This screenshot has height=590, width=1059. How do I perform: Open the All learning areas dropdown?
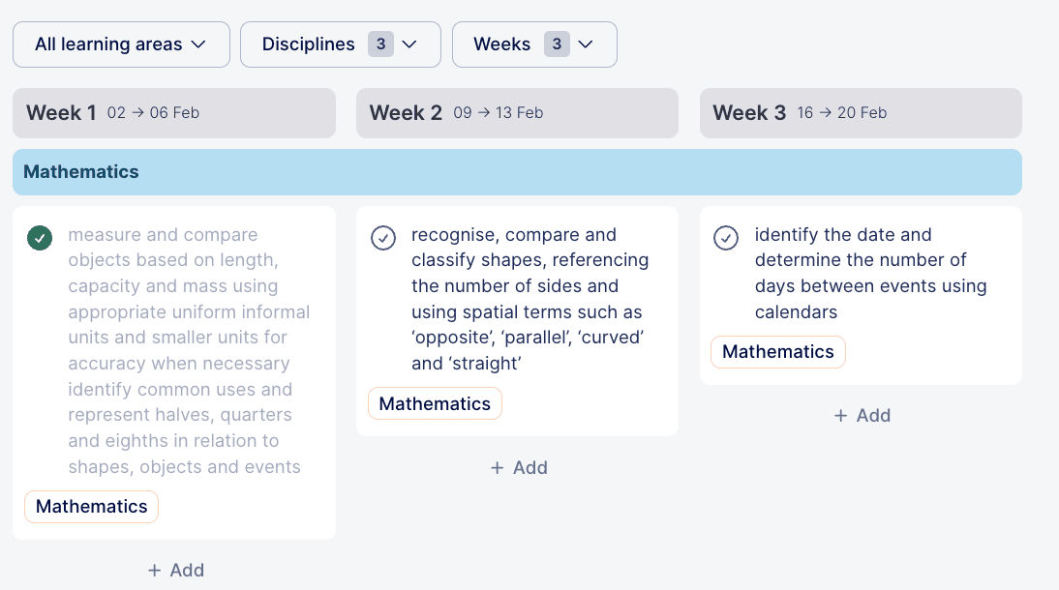pyautogui.click(x=121, y=44)
